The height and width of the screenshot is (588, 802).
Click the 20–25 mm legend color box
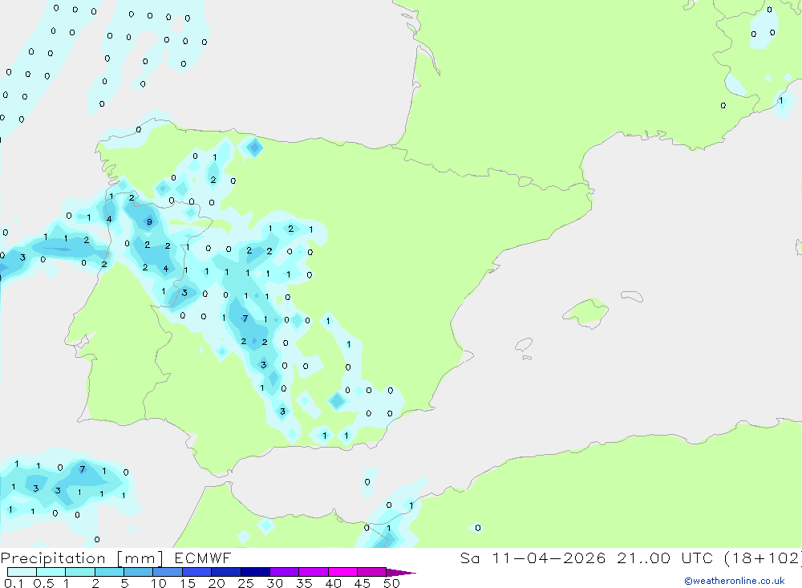click(x=226, y=572)
